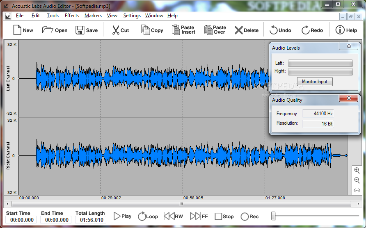Restore the inner document window
Image resolution: width=366 pixels, height=228 pixels.
point(350,16)
